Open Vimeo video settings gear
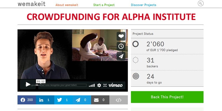 point(99,85)
